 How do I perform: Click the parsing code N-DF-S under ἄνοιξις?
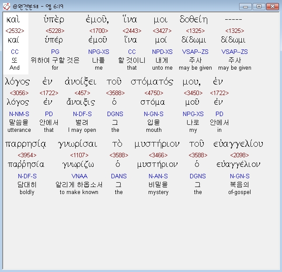coord(82,114)
